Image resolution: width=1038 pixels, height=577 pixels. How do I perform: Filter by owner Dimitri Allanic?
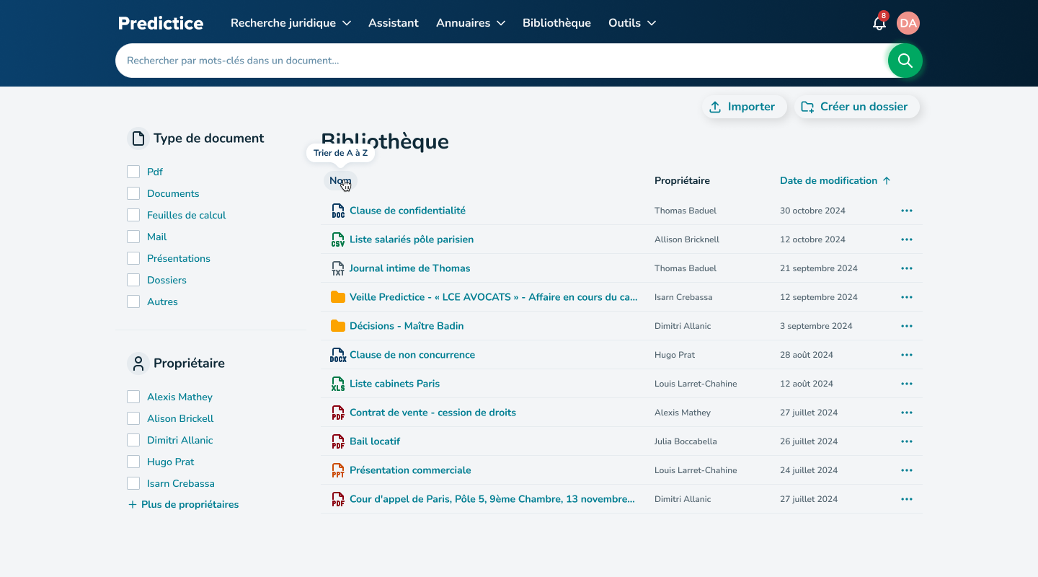133,440
